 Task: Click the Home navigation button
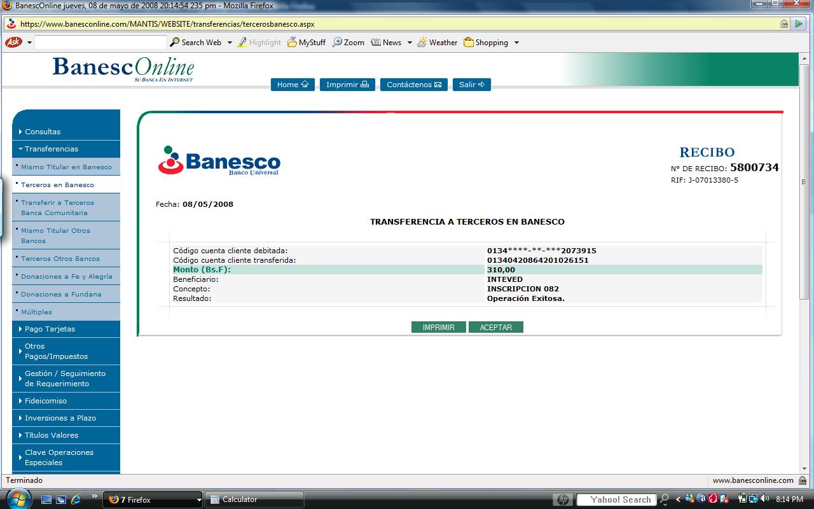293,85
